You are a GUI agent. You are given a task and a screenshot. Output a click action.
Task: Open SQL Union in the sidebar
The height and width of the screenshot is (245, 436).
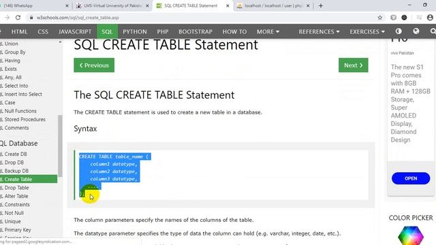(28, 44)
